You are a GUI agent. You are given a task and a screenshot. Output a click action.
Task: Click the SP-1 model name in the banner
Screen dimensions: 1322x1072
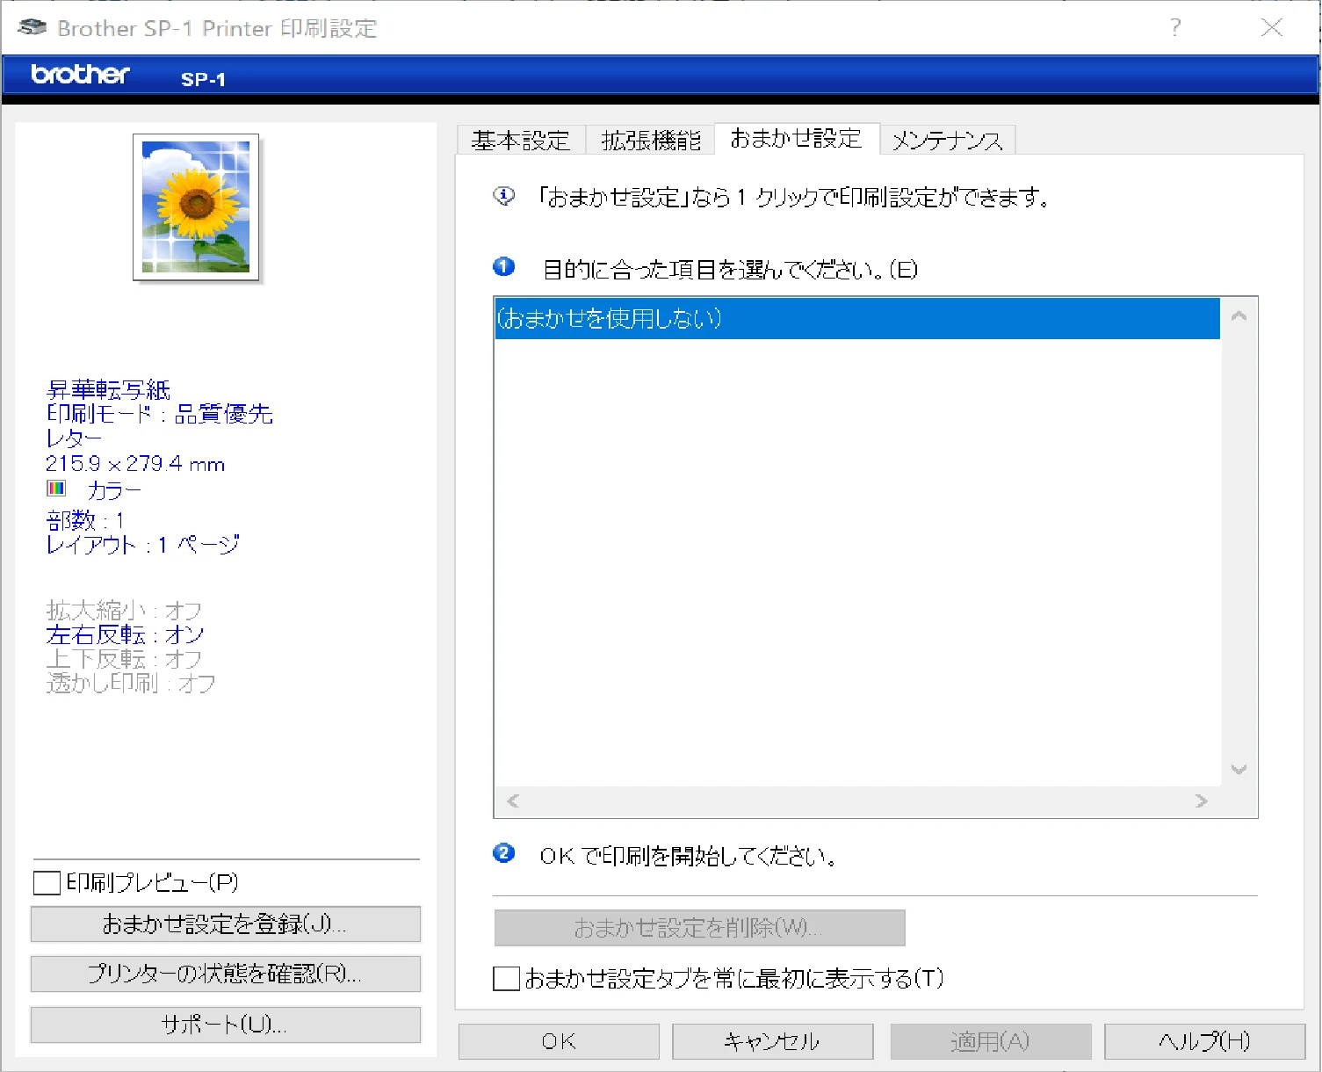point(203,79)
